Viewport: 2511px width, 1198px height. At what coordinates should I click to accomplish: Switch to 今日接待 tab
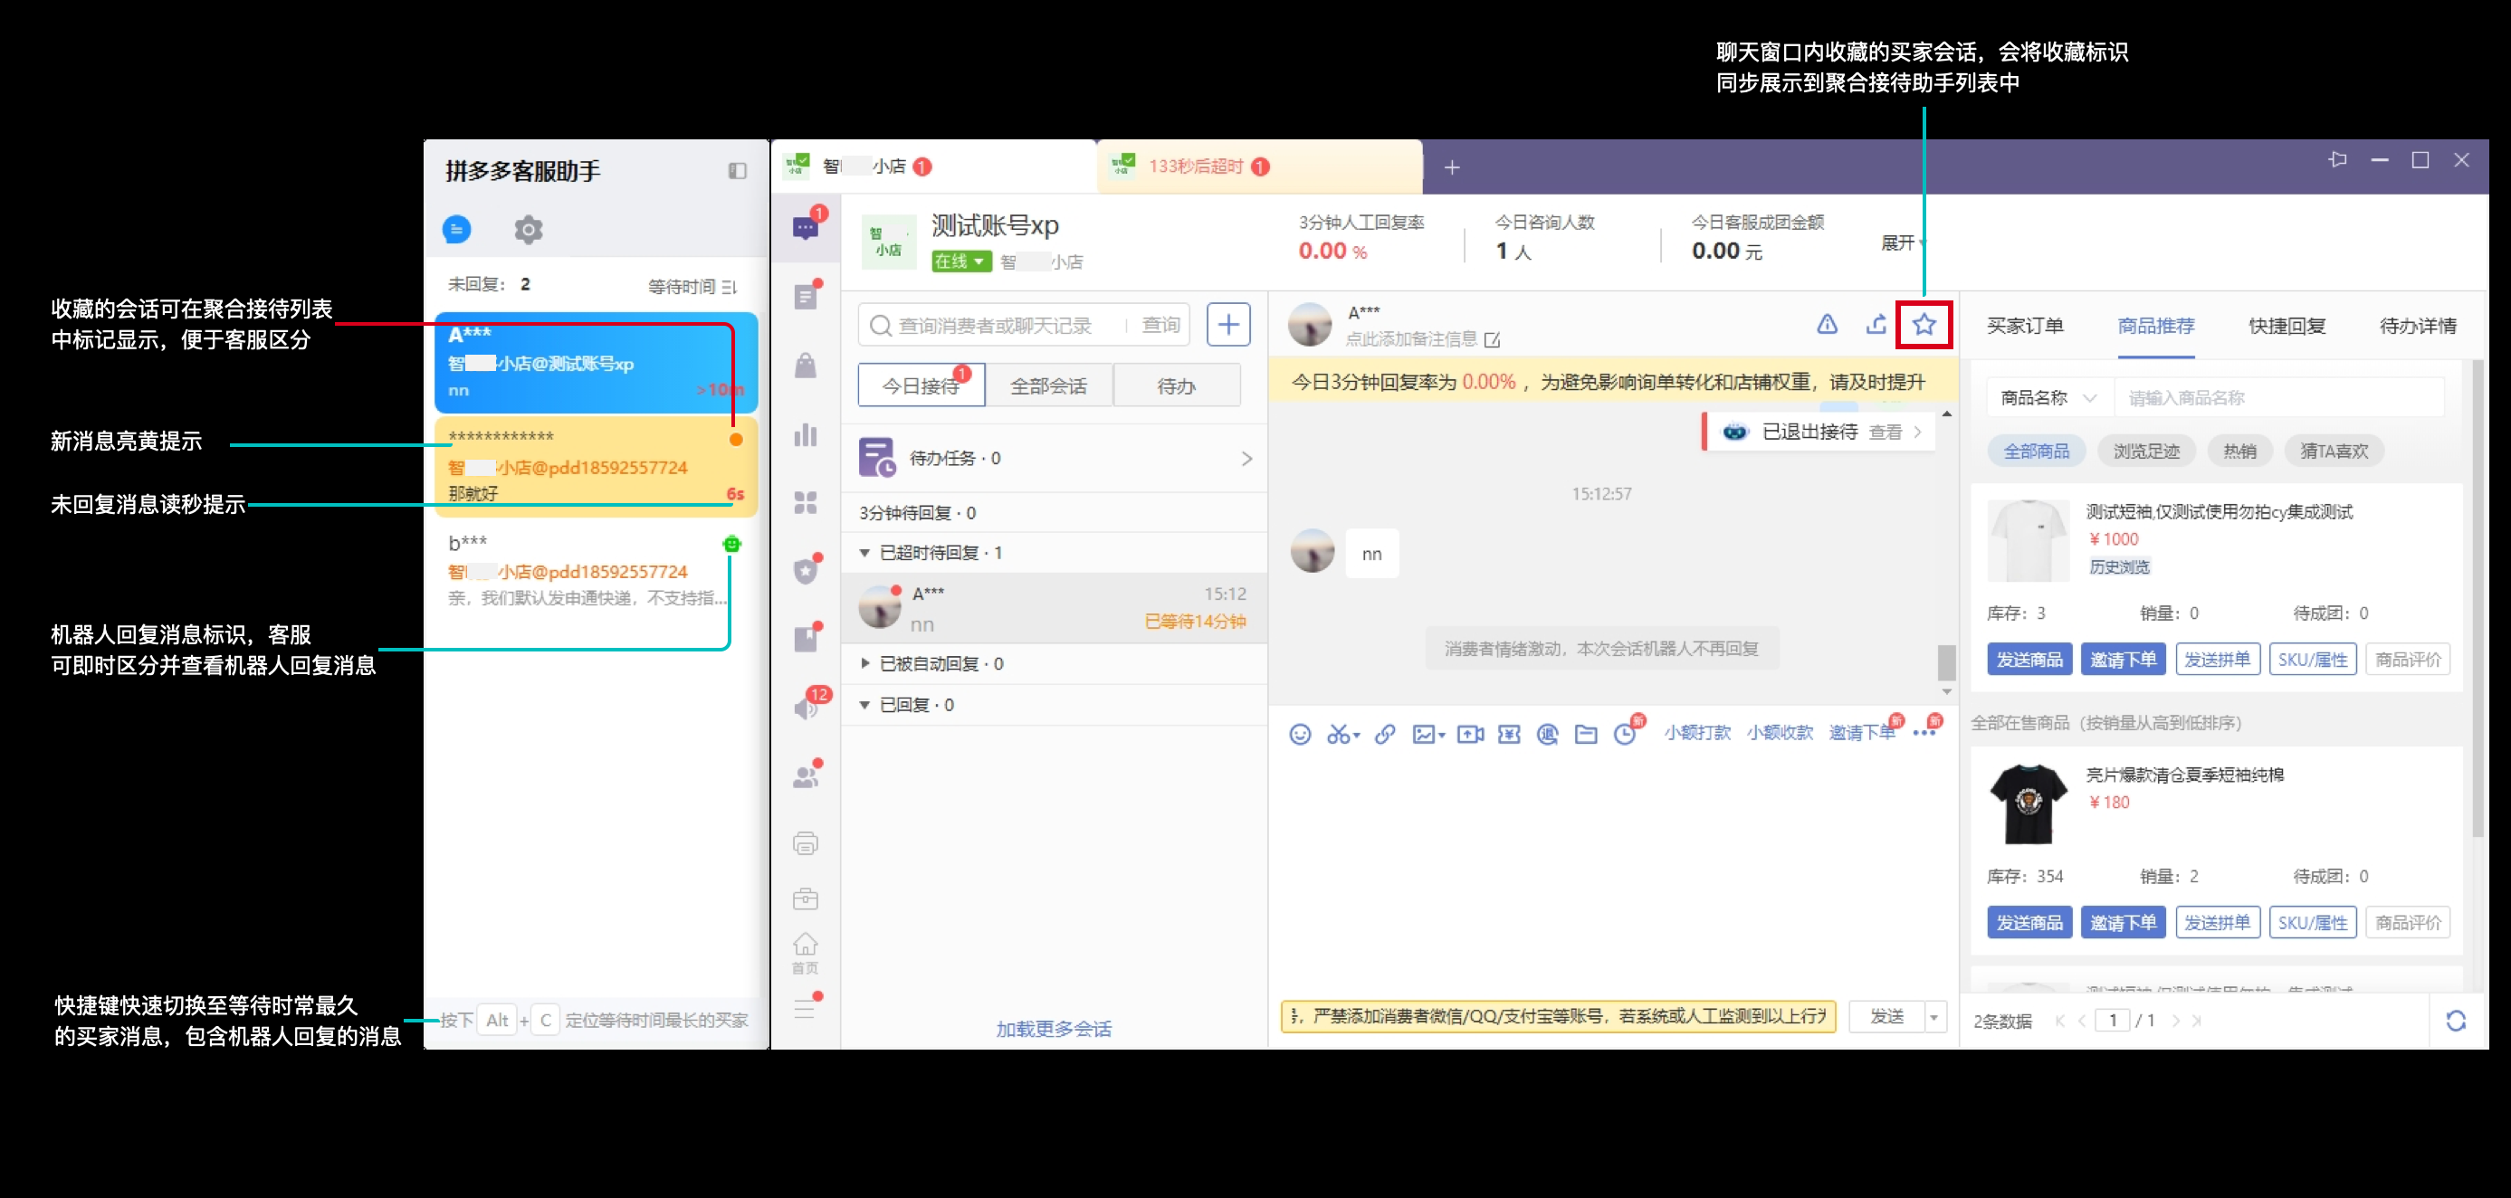(921, 386)
